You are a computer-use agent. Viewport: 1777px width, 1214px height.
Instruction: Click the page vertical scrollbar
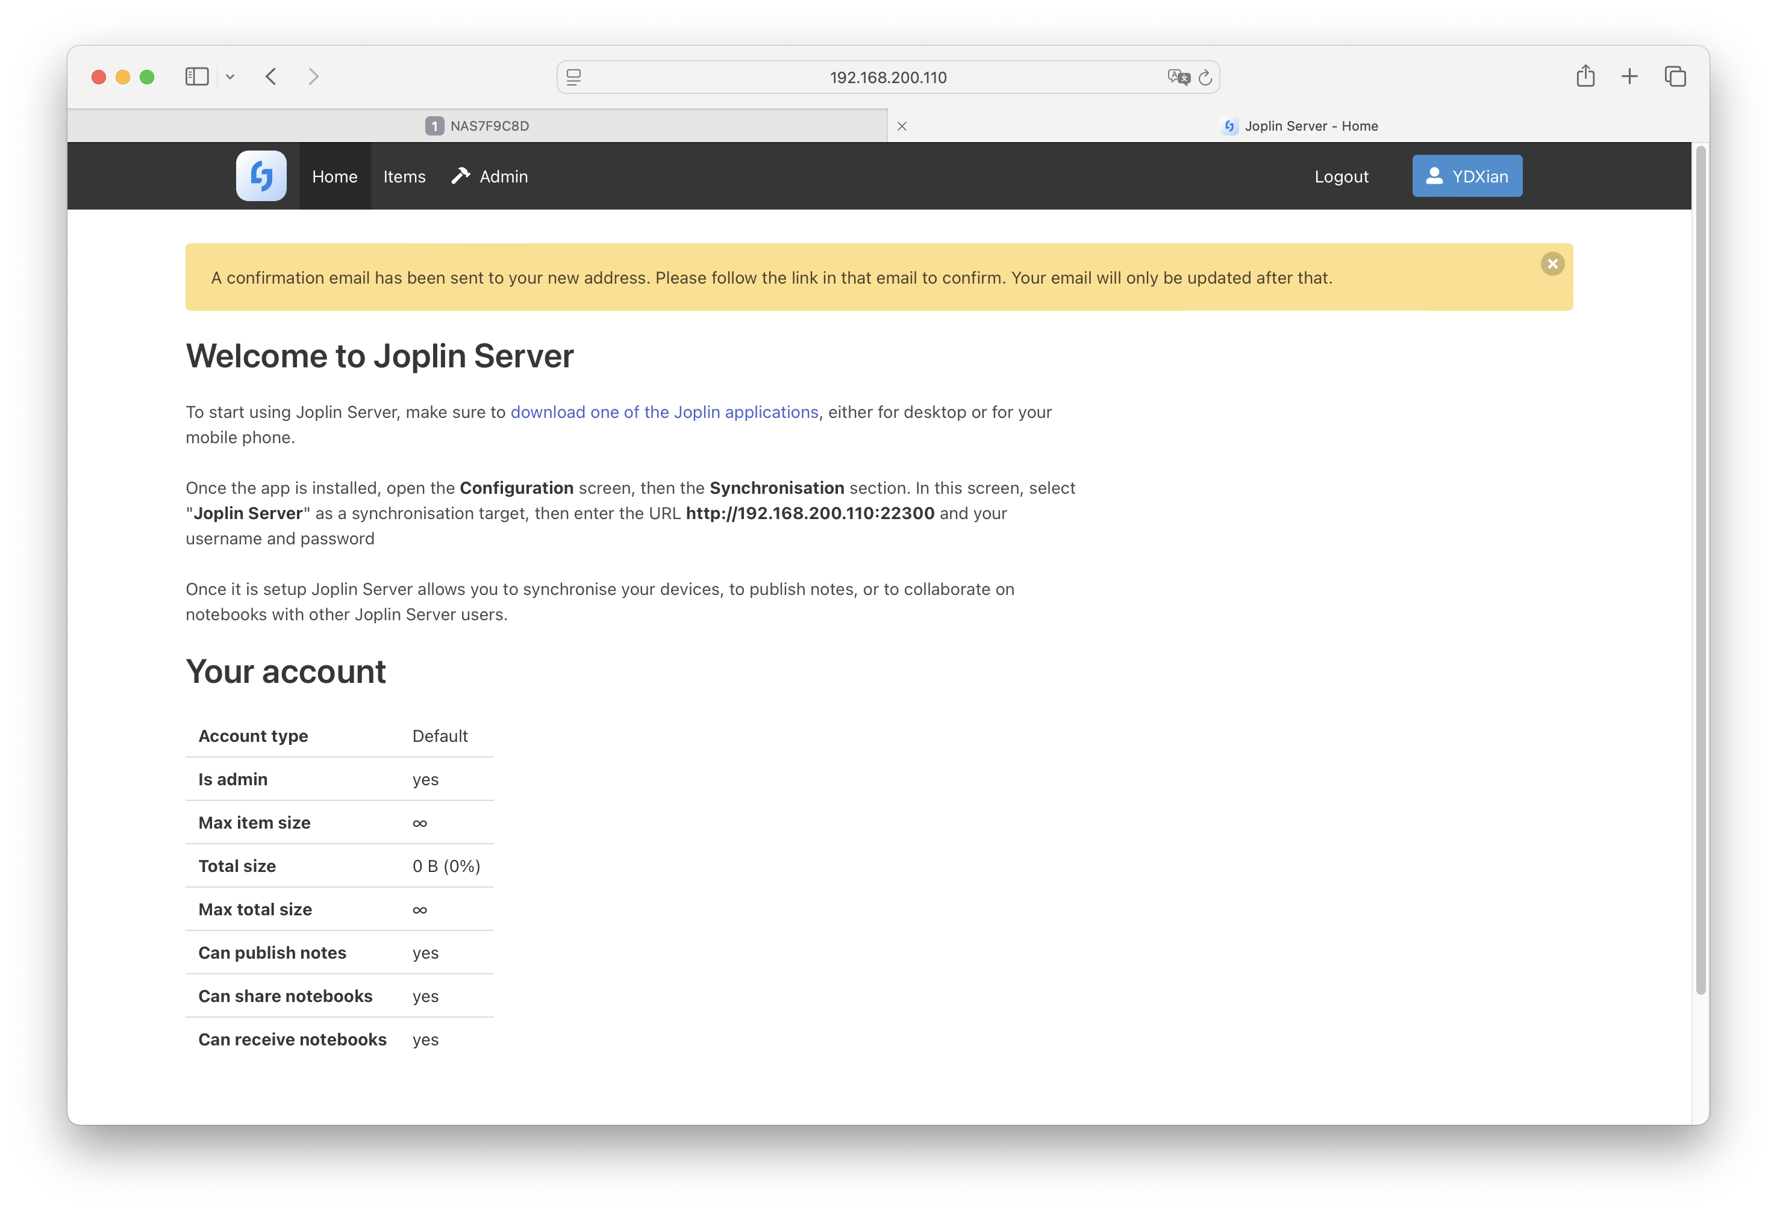point(1700,570)
